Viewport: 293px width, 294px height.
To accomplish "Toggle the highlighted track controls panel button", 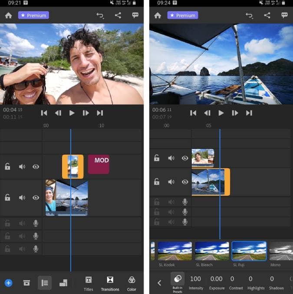I will tap(45, 283).
